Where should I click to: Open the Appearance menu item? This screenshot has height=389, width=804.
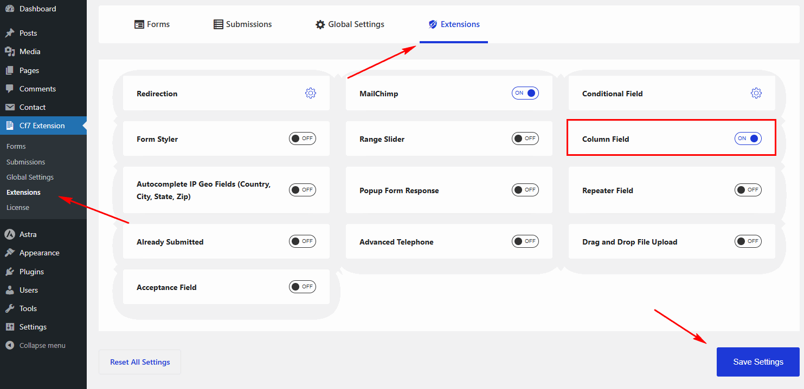pos(39,253)
